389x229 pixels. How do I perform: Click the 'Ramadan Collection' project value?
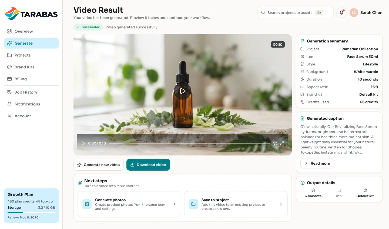pos(360,49)
